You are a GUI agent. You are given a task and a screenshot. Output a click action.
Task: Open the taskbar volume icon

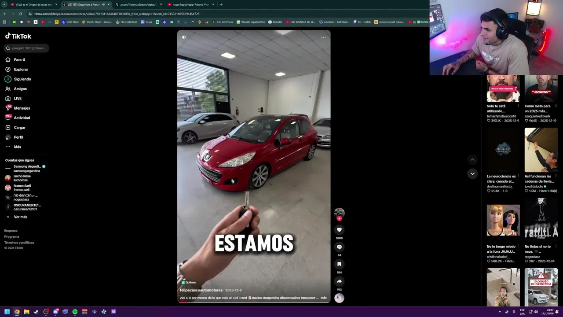536,312
